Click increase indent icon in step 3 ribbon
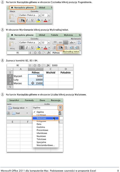 [x=77, y=48]
